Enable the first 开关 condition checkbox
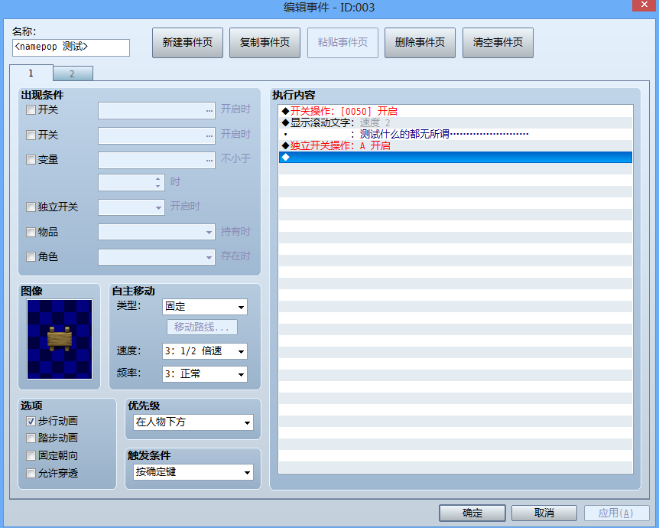This screenshot has height=528, width=659. [x=31, y=110]
